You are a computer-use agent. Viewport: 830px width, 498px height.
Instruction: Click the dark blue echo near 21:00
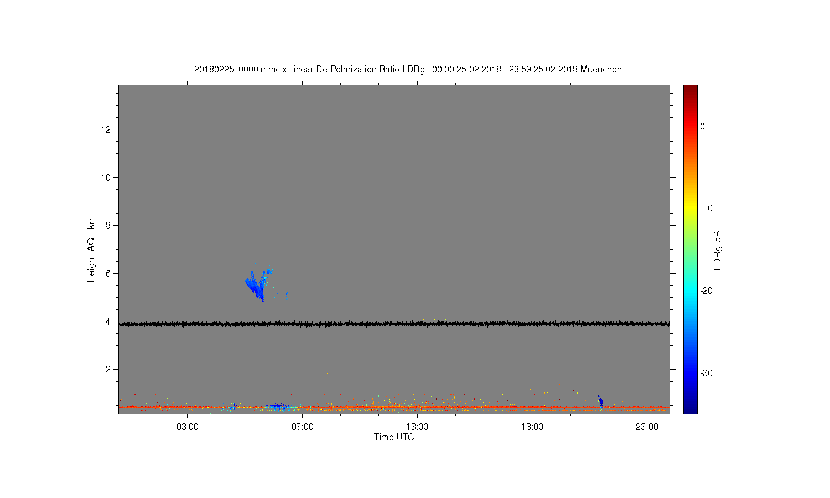pyautogui.click(x=600, y=402)
